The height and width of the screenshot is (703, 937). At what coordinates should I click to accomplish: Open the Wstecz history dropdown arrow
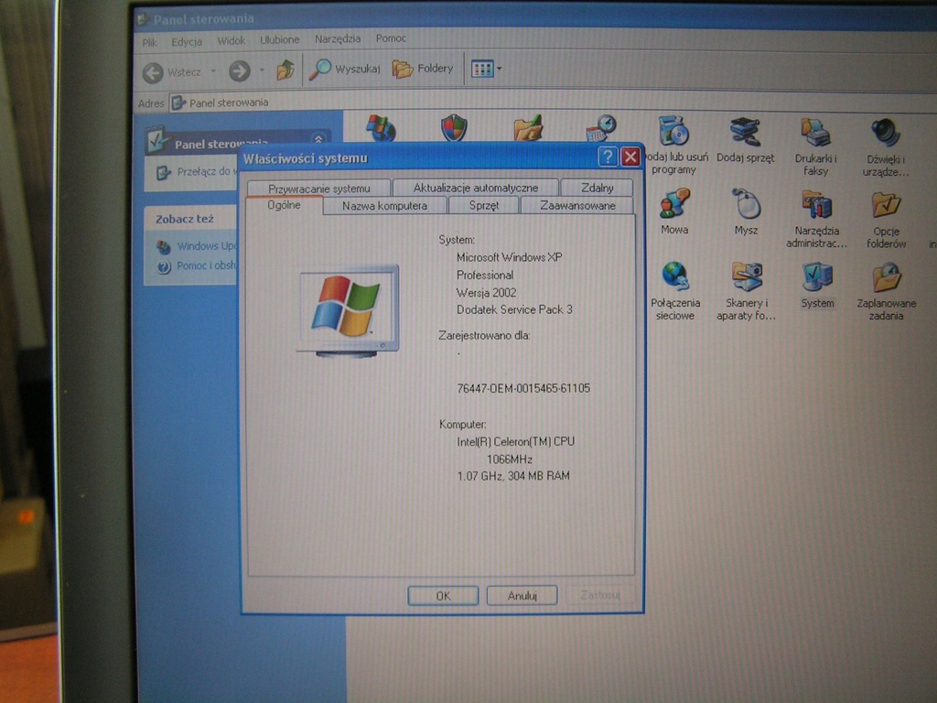click(213, 71)
